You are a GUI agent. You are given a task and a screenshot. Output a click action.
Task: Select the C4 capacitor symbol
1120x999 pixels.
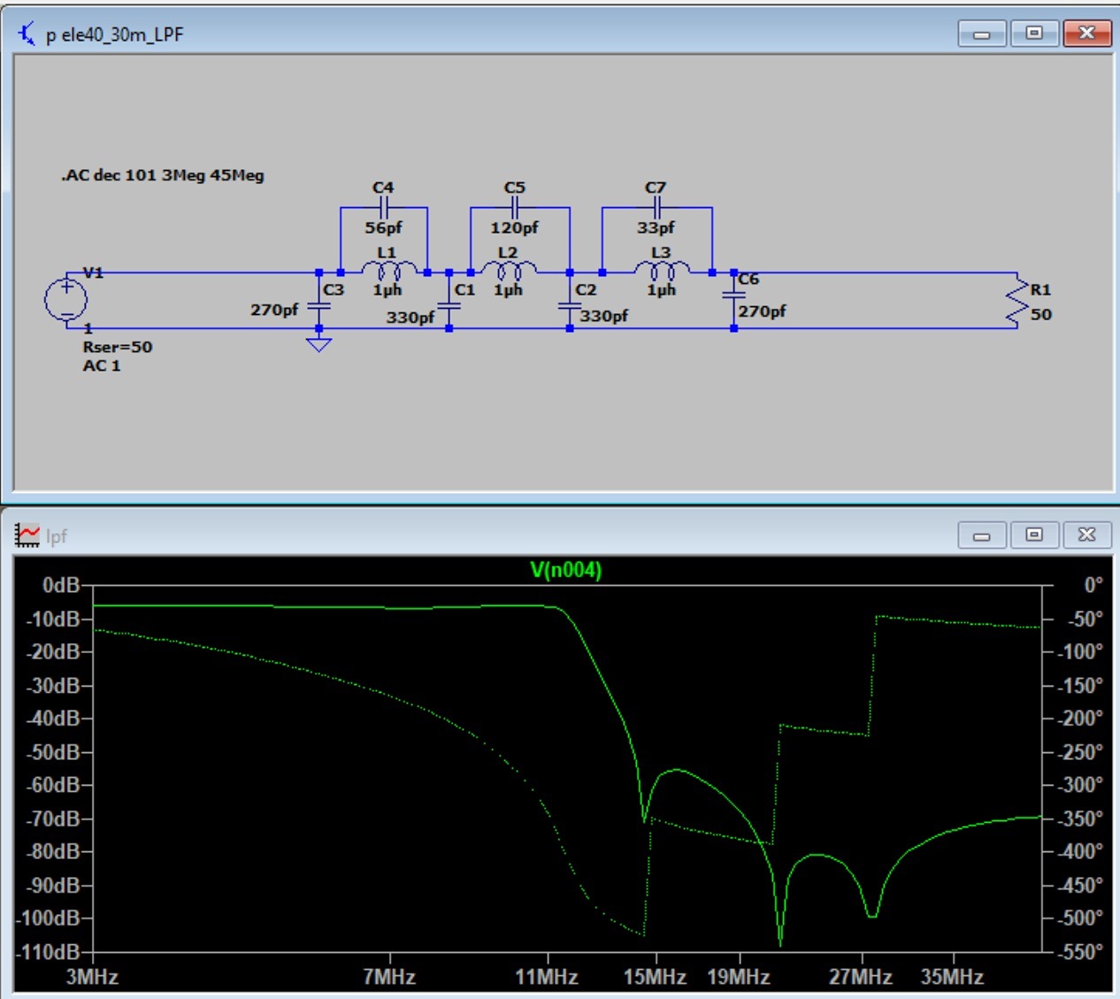click(383, 208)
